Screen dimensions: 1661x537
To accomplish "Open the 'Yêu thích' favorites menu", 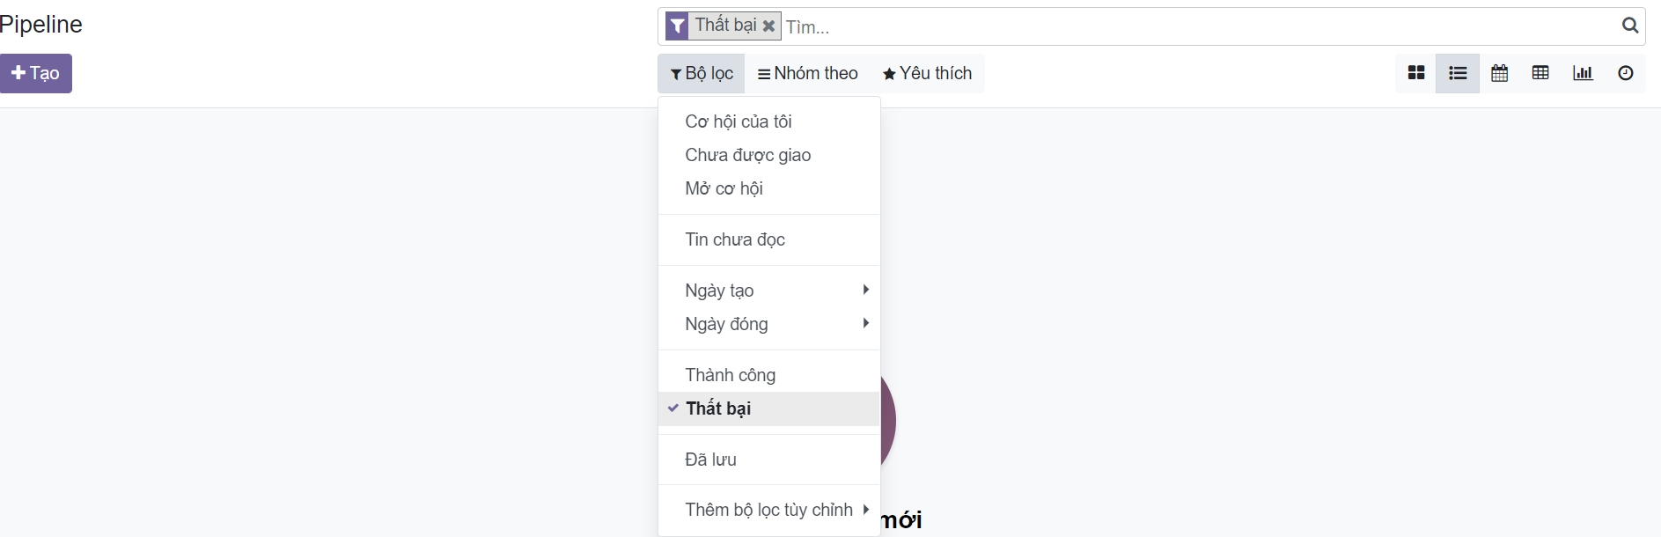I will pyautogui.click(x=928, y=73).
